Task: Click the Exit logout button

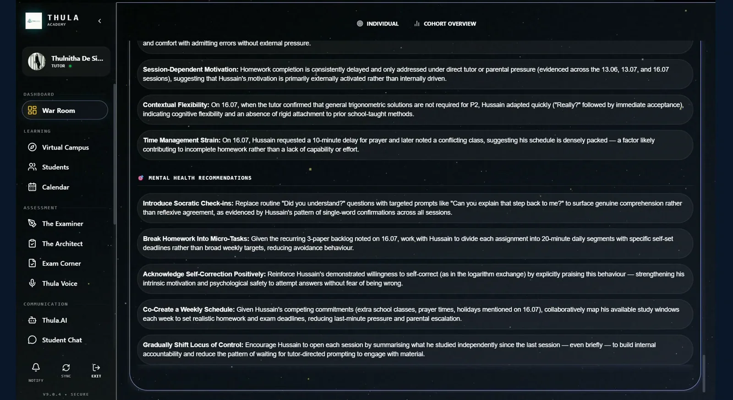Action: (96, 370)
